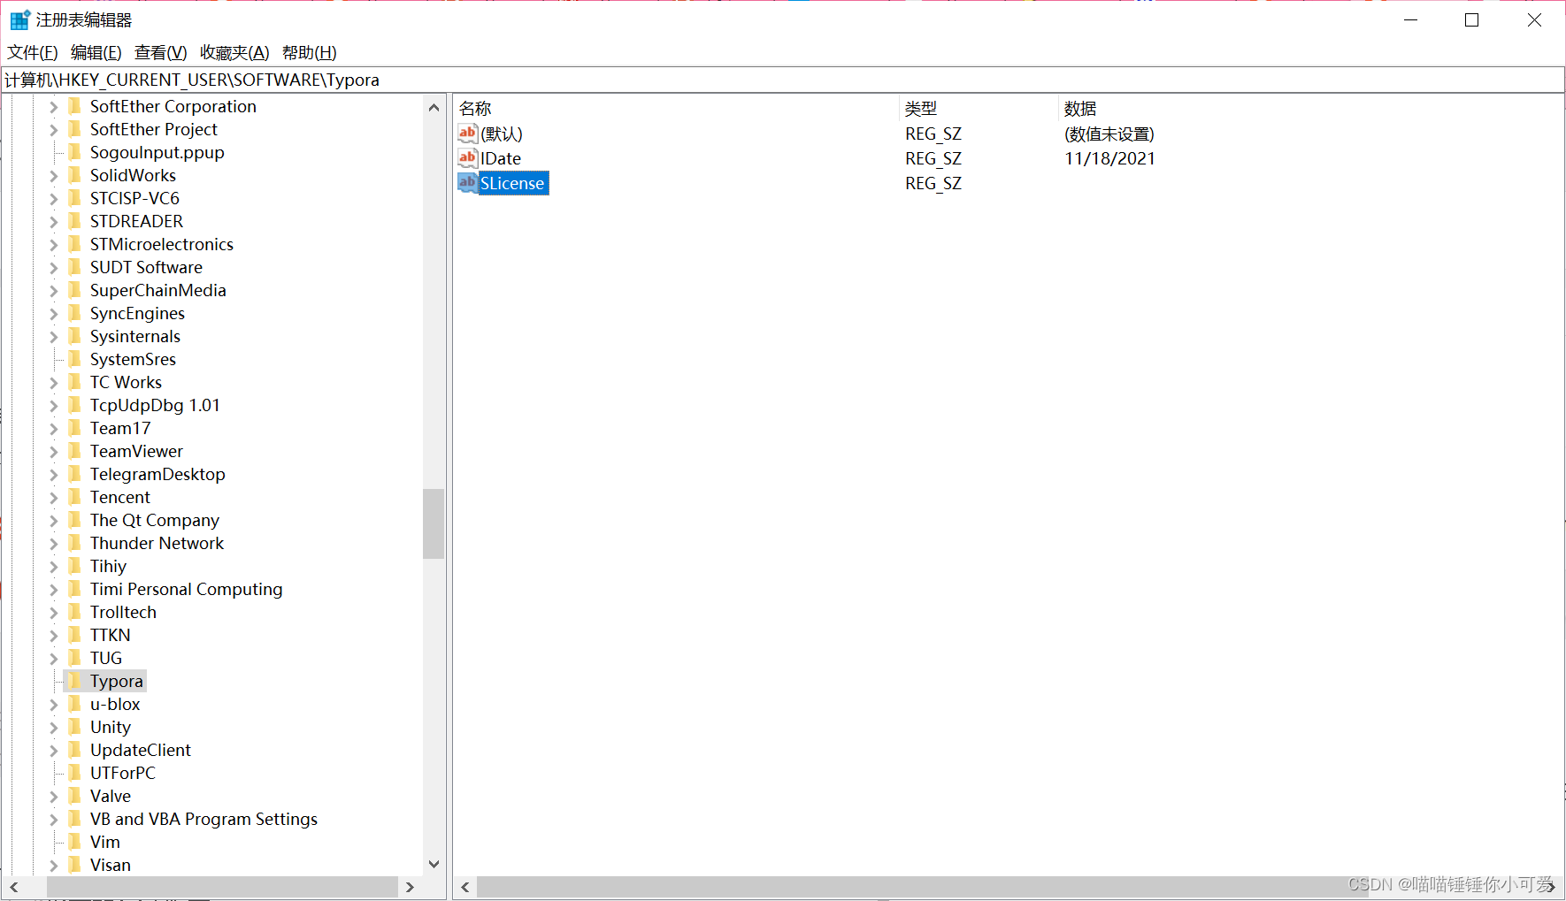Open the 查看(V) menu
This screenshot has width=1566, height=901.
tap(161, 52)
